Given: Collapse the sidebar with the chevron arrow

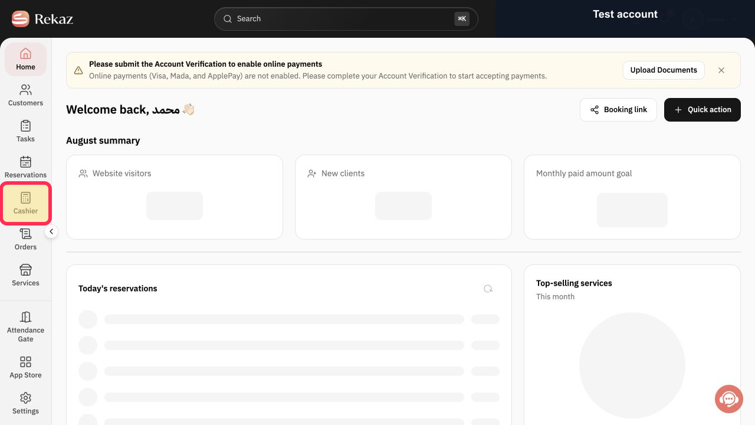Looking at the screenshot, I should pos(51,232).
